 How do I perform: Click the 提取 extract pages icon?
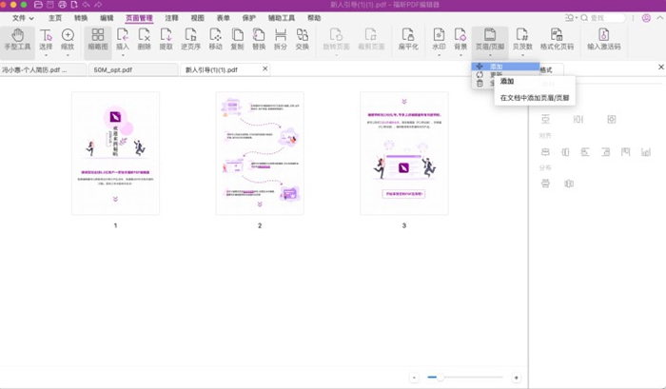(x=166, y=39)
